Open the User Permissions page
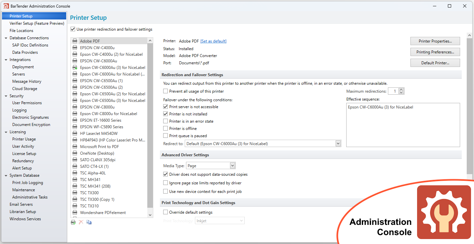Screen dimensions: 474x244 point(27,103)
